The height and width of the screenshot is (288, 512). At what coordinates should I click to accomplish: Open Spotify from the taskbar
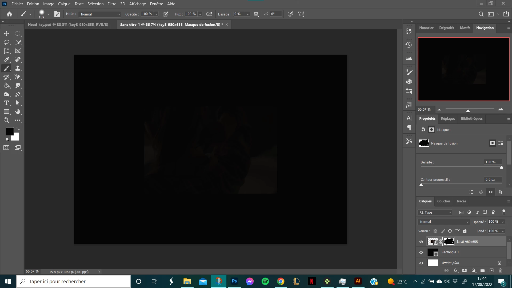(x=265, y=281)
